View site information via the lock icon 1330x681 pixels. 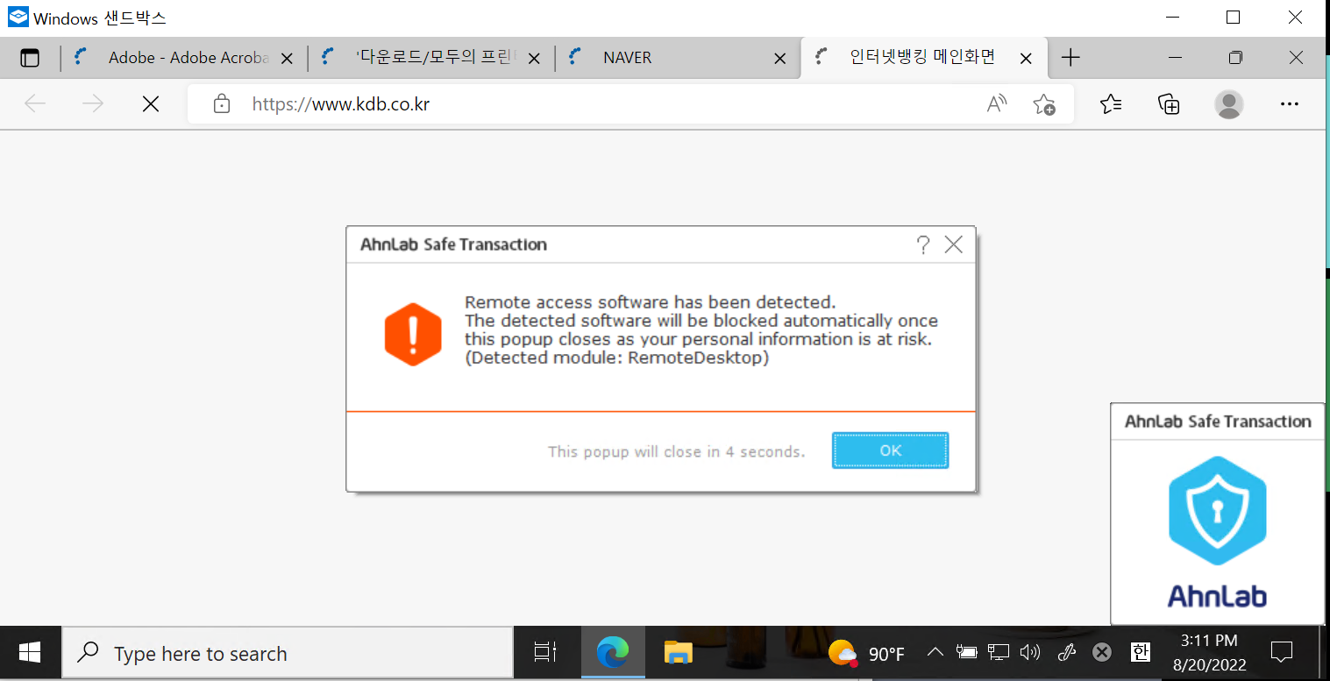tap(222, 104)
